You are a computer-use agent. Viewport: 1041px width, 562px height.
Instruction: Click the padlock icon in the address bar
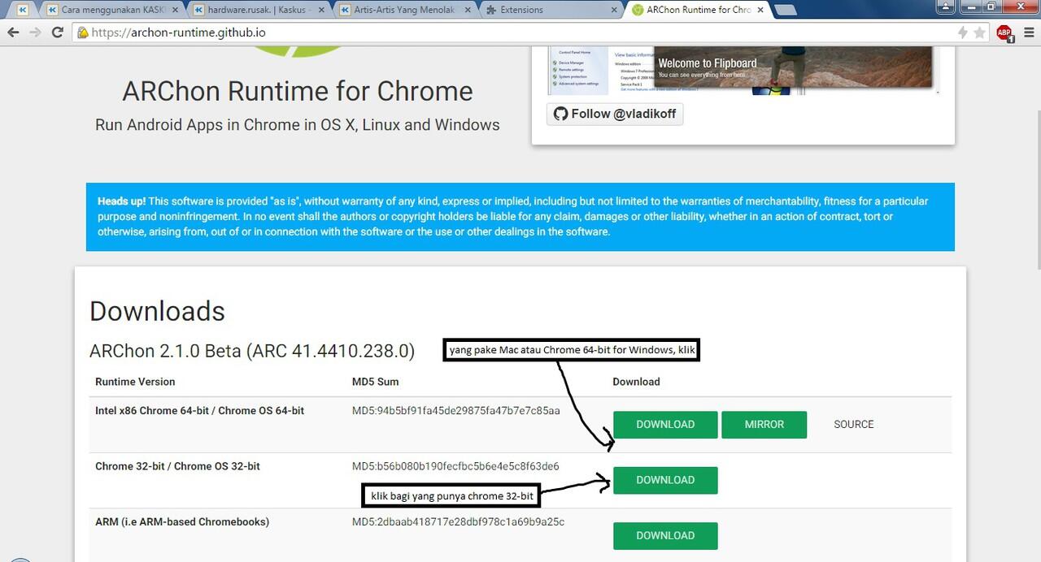84,32
